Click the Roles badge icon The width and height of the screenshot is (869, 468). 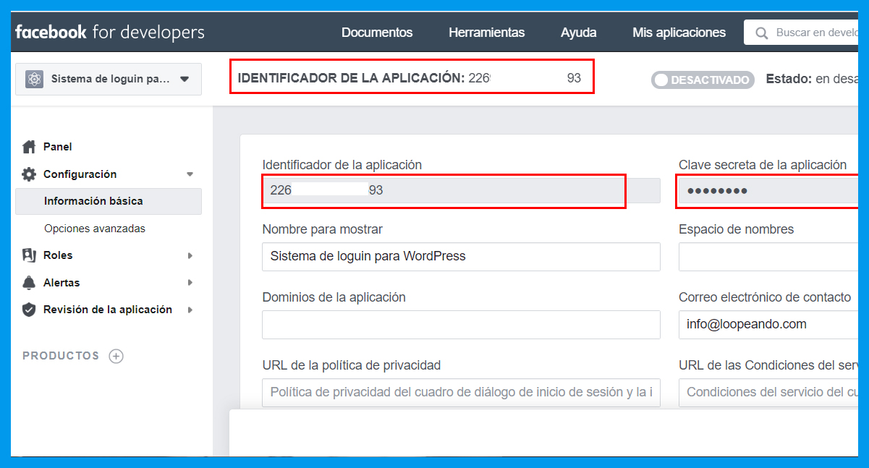(29, 255)
